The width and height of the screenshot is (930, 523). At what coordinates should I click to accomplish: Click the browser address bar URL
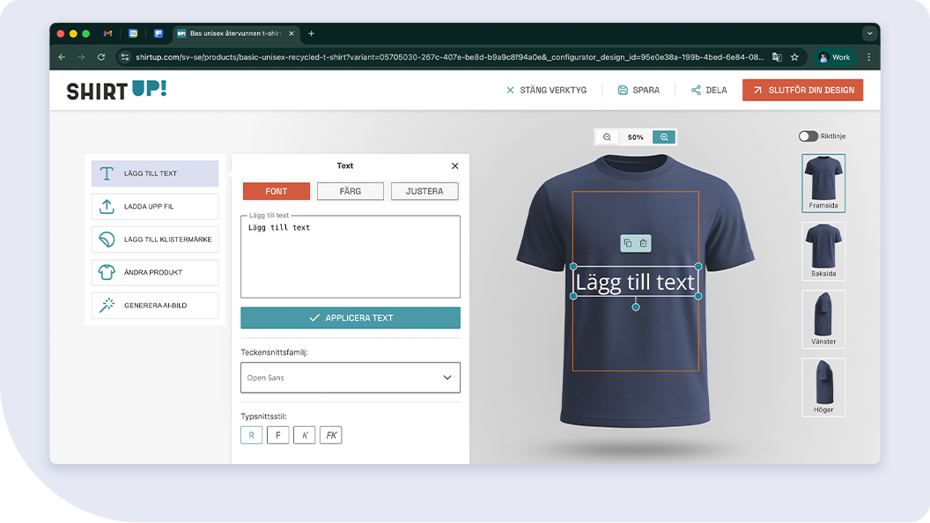pos(449,57)
